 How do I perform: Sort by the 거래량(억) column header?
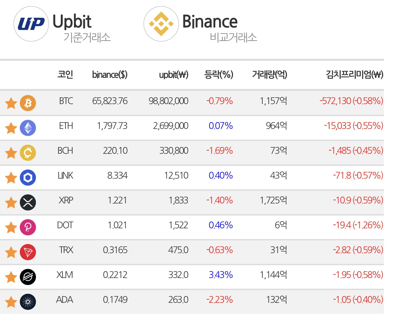pyautogui.click(x=269, y=75)
